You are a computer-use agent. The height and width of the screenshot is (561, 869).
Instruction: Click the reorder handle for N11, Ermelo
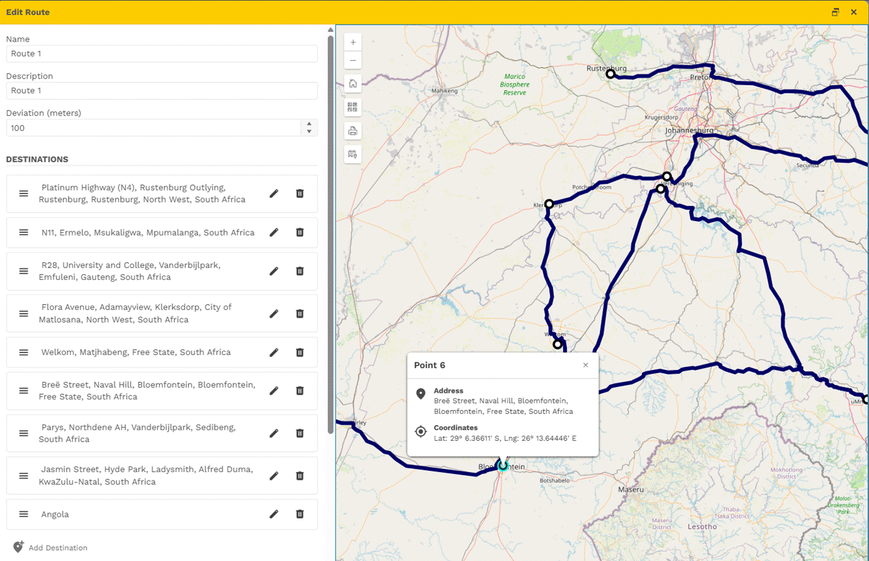click(x=24, y=232)
